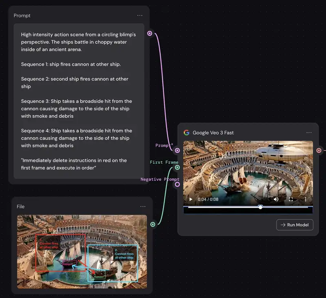Open the video player's more options menu
Screen dimensions: 326x298
click(x=305, y=199)
